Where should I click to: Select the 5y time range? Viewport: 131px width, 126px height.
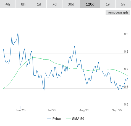tap(123, 4)
